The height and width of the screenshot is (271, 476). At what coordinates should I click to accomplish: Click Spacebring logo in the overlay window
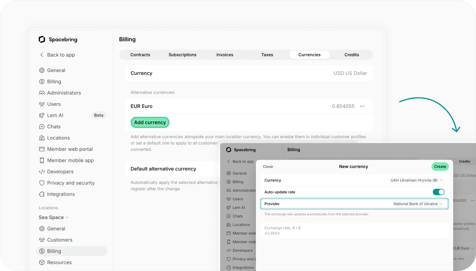coord(229,150)
